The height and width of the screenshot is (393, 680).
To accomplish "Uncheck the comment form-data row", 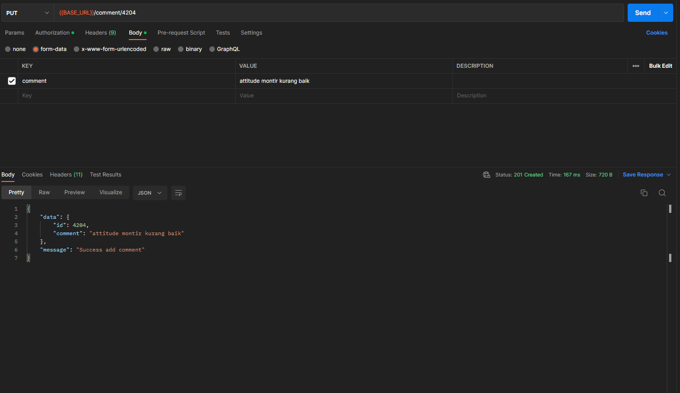I will pyautogui.click(x=12, y=81).
